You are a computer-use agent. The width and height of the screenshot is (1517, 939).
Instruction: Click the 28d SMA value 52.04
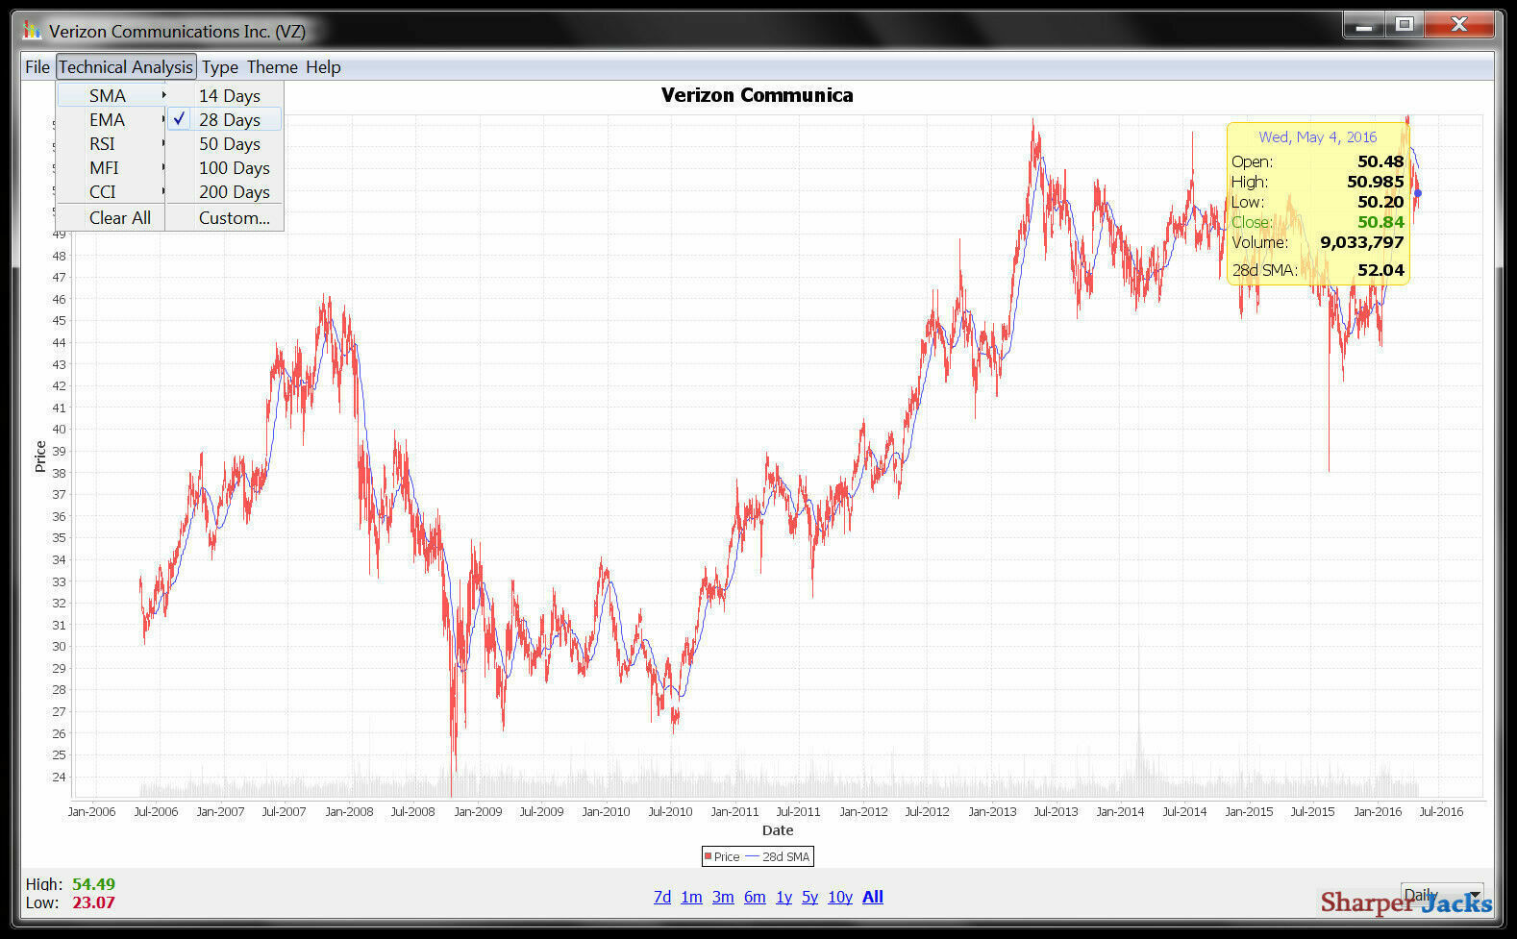coord(1380,270)
